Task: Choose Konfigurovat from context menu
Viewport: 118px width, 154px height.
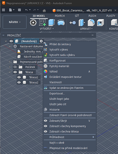Action: (x=70, y=61)
